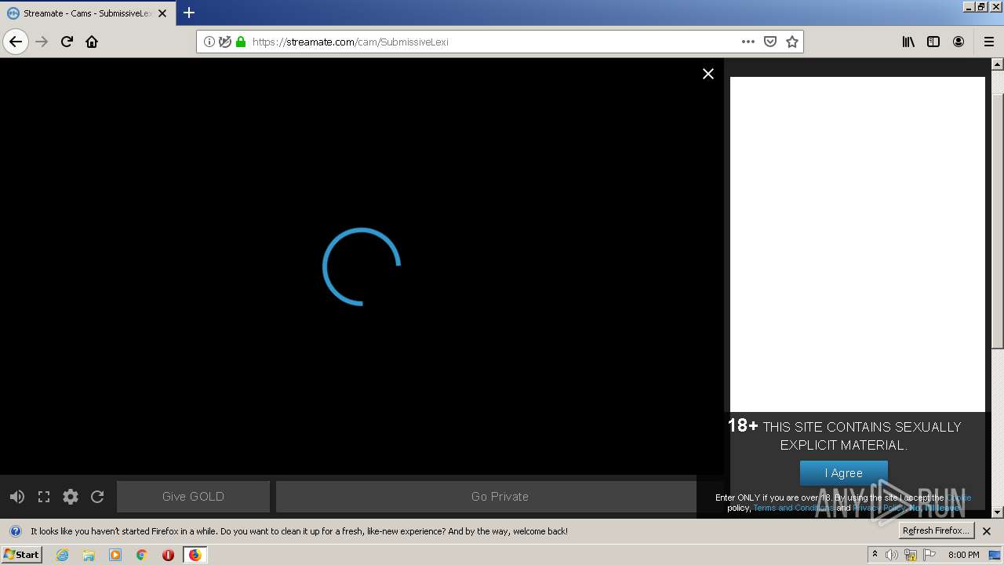The image size is (1004, 565).
Task: Open the Firefox account icon
Action: [x=959, y=42]
